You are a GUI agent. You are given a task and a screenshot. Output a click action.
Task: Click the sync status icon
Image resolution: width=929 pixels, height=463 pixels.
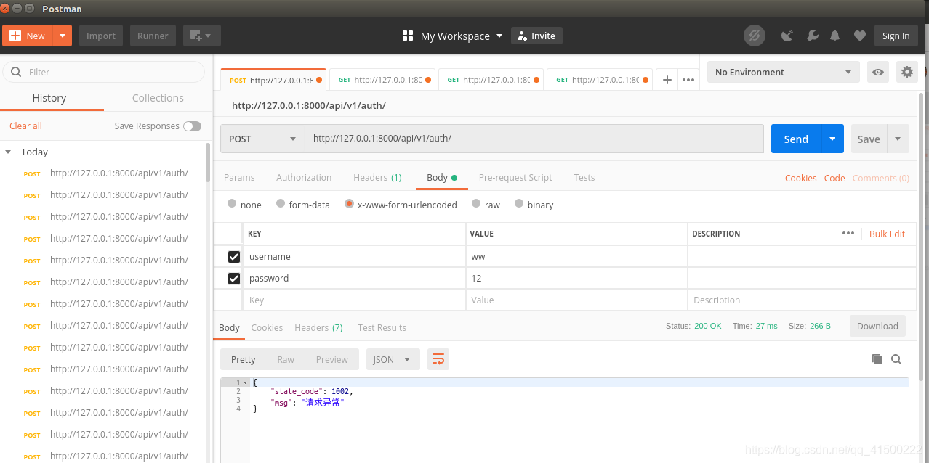(x=755, y=36)
